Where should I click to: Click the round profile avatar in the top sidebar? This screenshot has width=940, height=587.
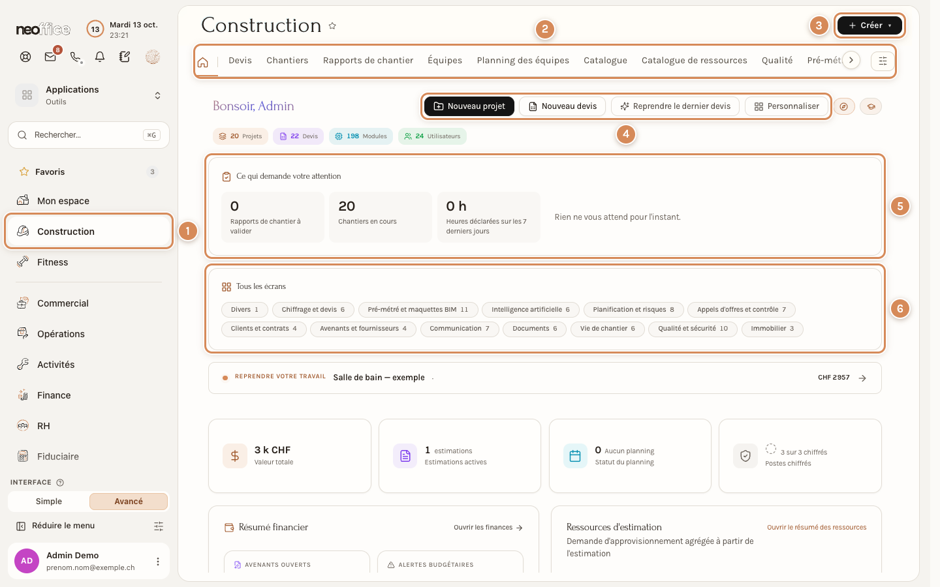153,57
